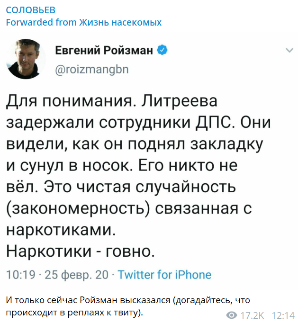
Task: Click the eye views icon
Action: click(232, 315)
